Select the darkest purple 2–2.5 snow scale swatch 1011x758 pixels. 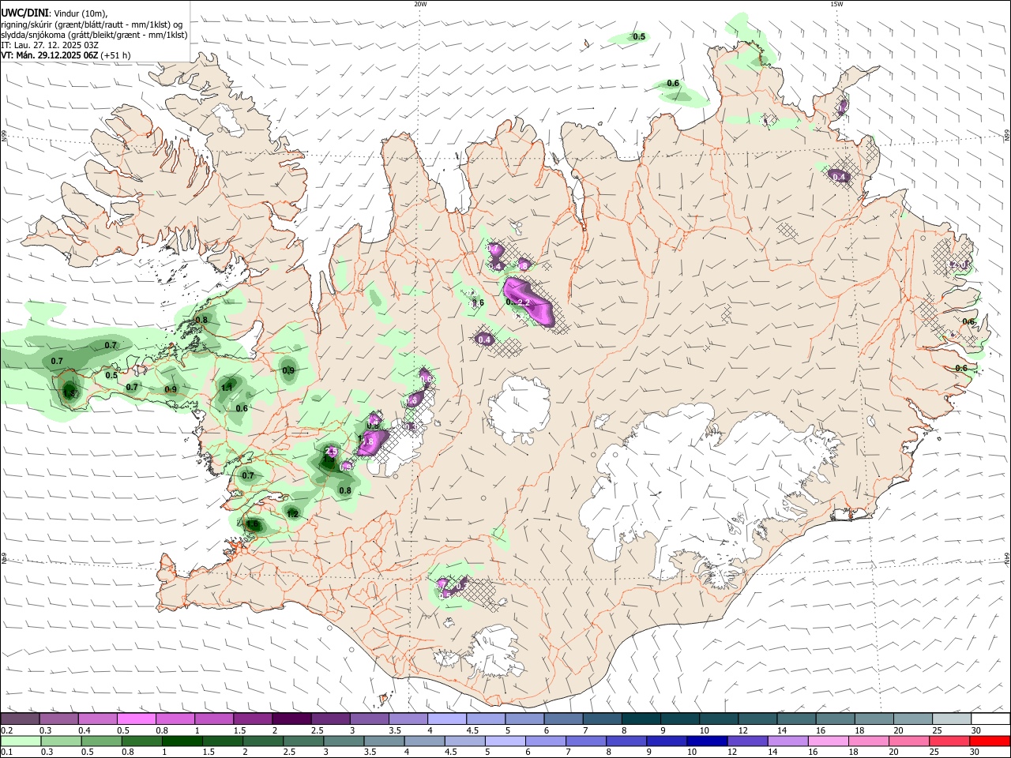(x=291, y=719)
